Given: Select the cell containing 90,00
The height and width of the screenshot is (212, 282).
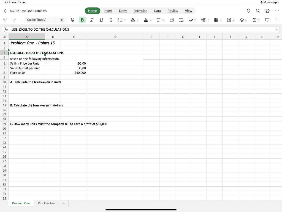Looking at the screenshot, I should click(x=74, y=63).
